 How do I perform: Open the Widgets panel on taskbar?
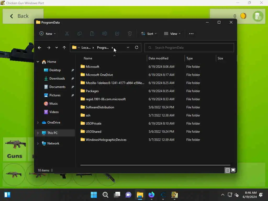pos(7,195)
